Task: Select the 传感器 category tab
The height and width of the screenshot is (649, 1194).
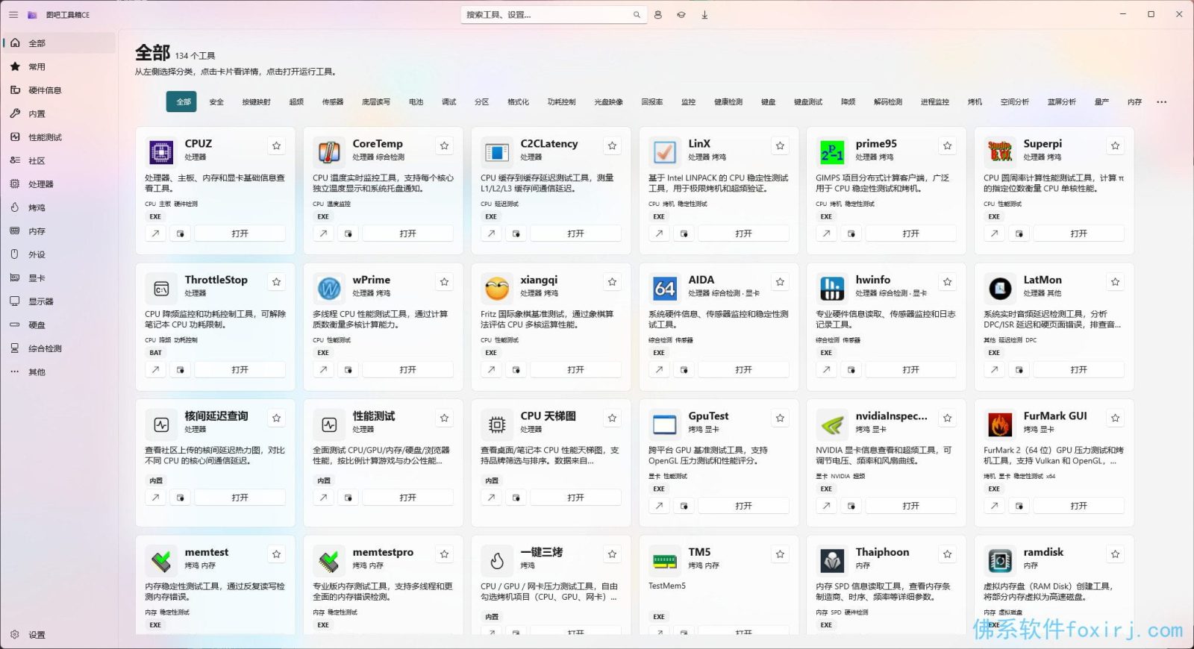Action: tap(333, 102)
